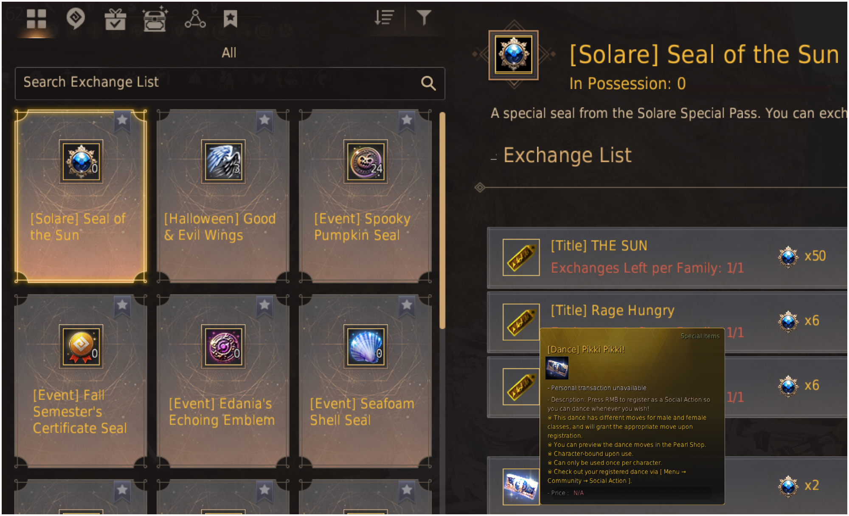Image resolution: width=849 pixels, height=516 pixels.
Task: Open the network nodes category icon
Action: click(x=195, y=19)
